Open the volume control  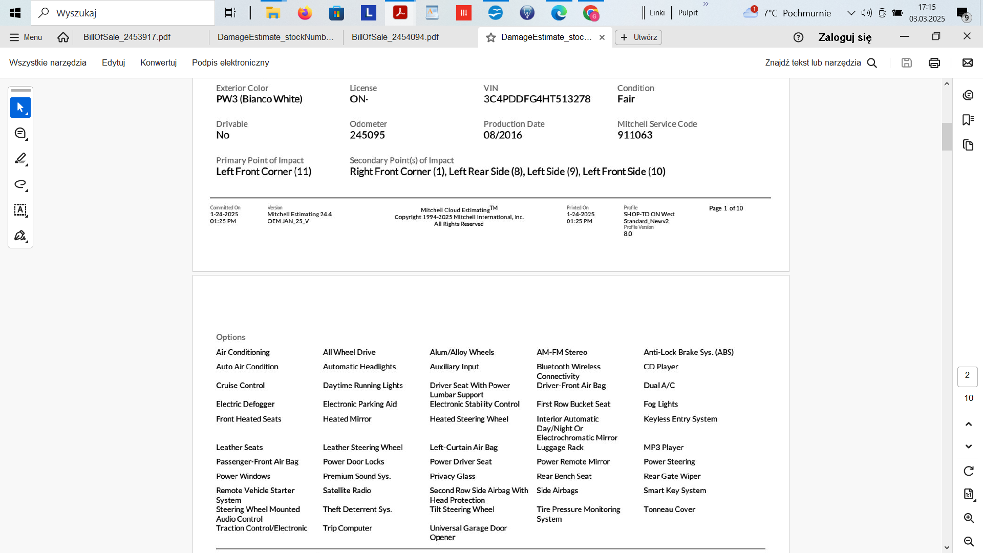click(866, 13)
